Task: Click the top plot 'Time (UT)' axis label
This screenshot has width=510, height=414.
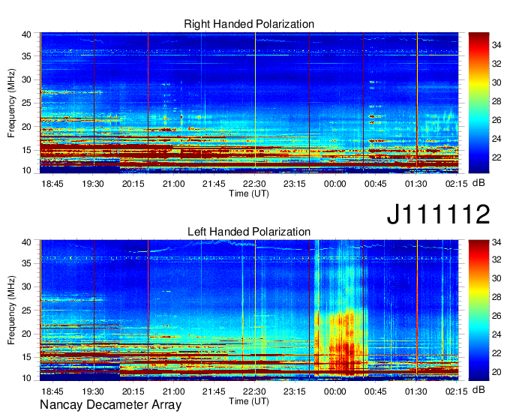Action: tap(249, 193)
